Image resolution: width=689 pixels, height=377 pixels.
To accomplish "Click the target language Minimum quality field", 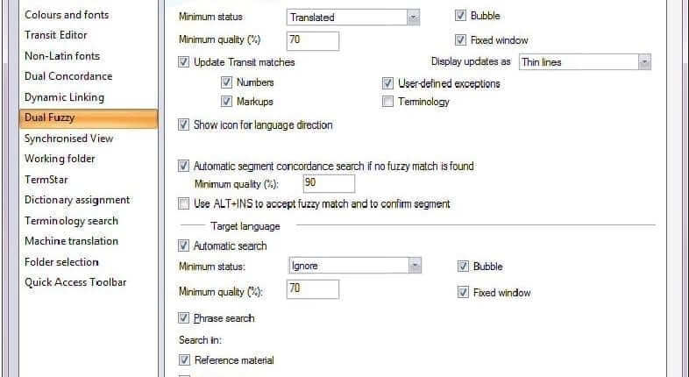I will [x=313, y=289].
